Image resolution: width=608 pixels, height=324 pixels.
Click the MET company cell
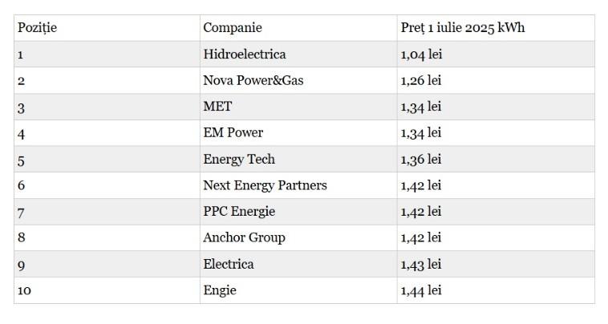tap(217, 107)
